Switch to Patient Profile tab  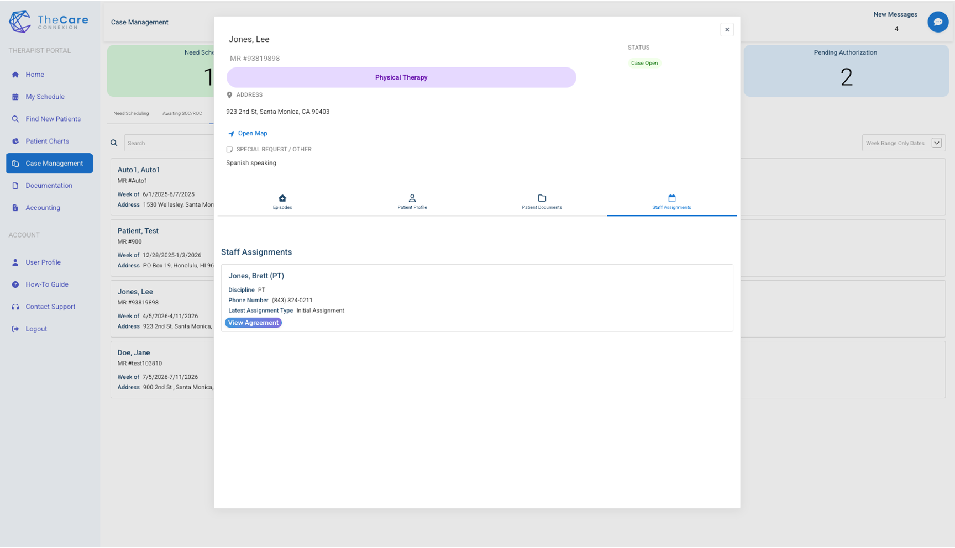point(412,202)
